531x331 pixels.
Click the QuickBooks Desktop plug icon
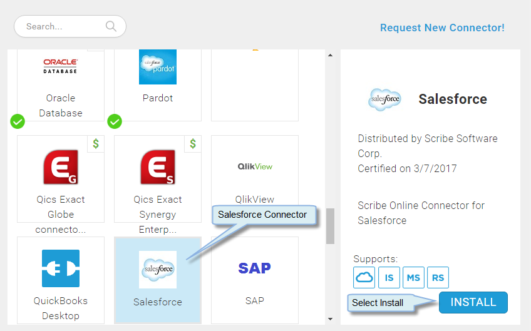click(61, 268)
